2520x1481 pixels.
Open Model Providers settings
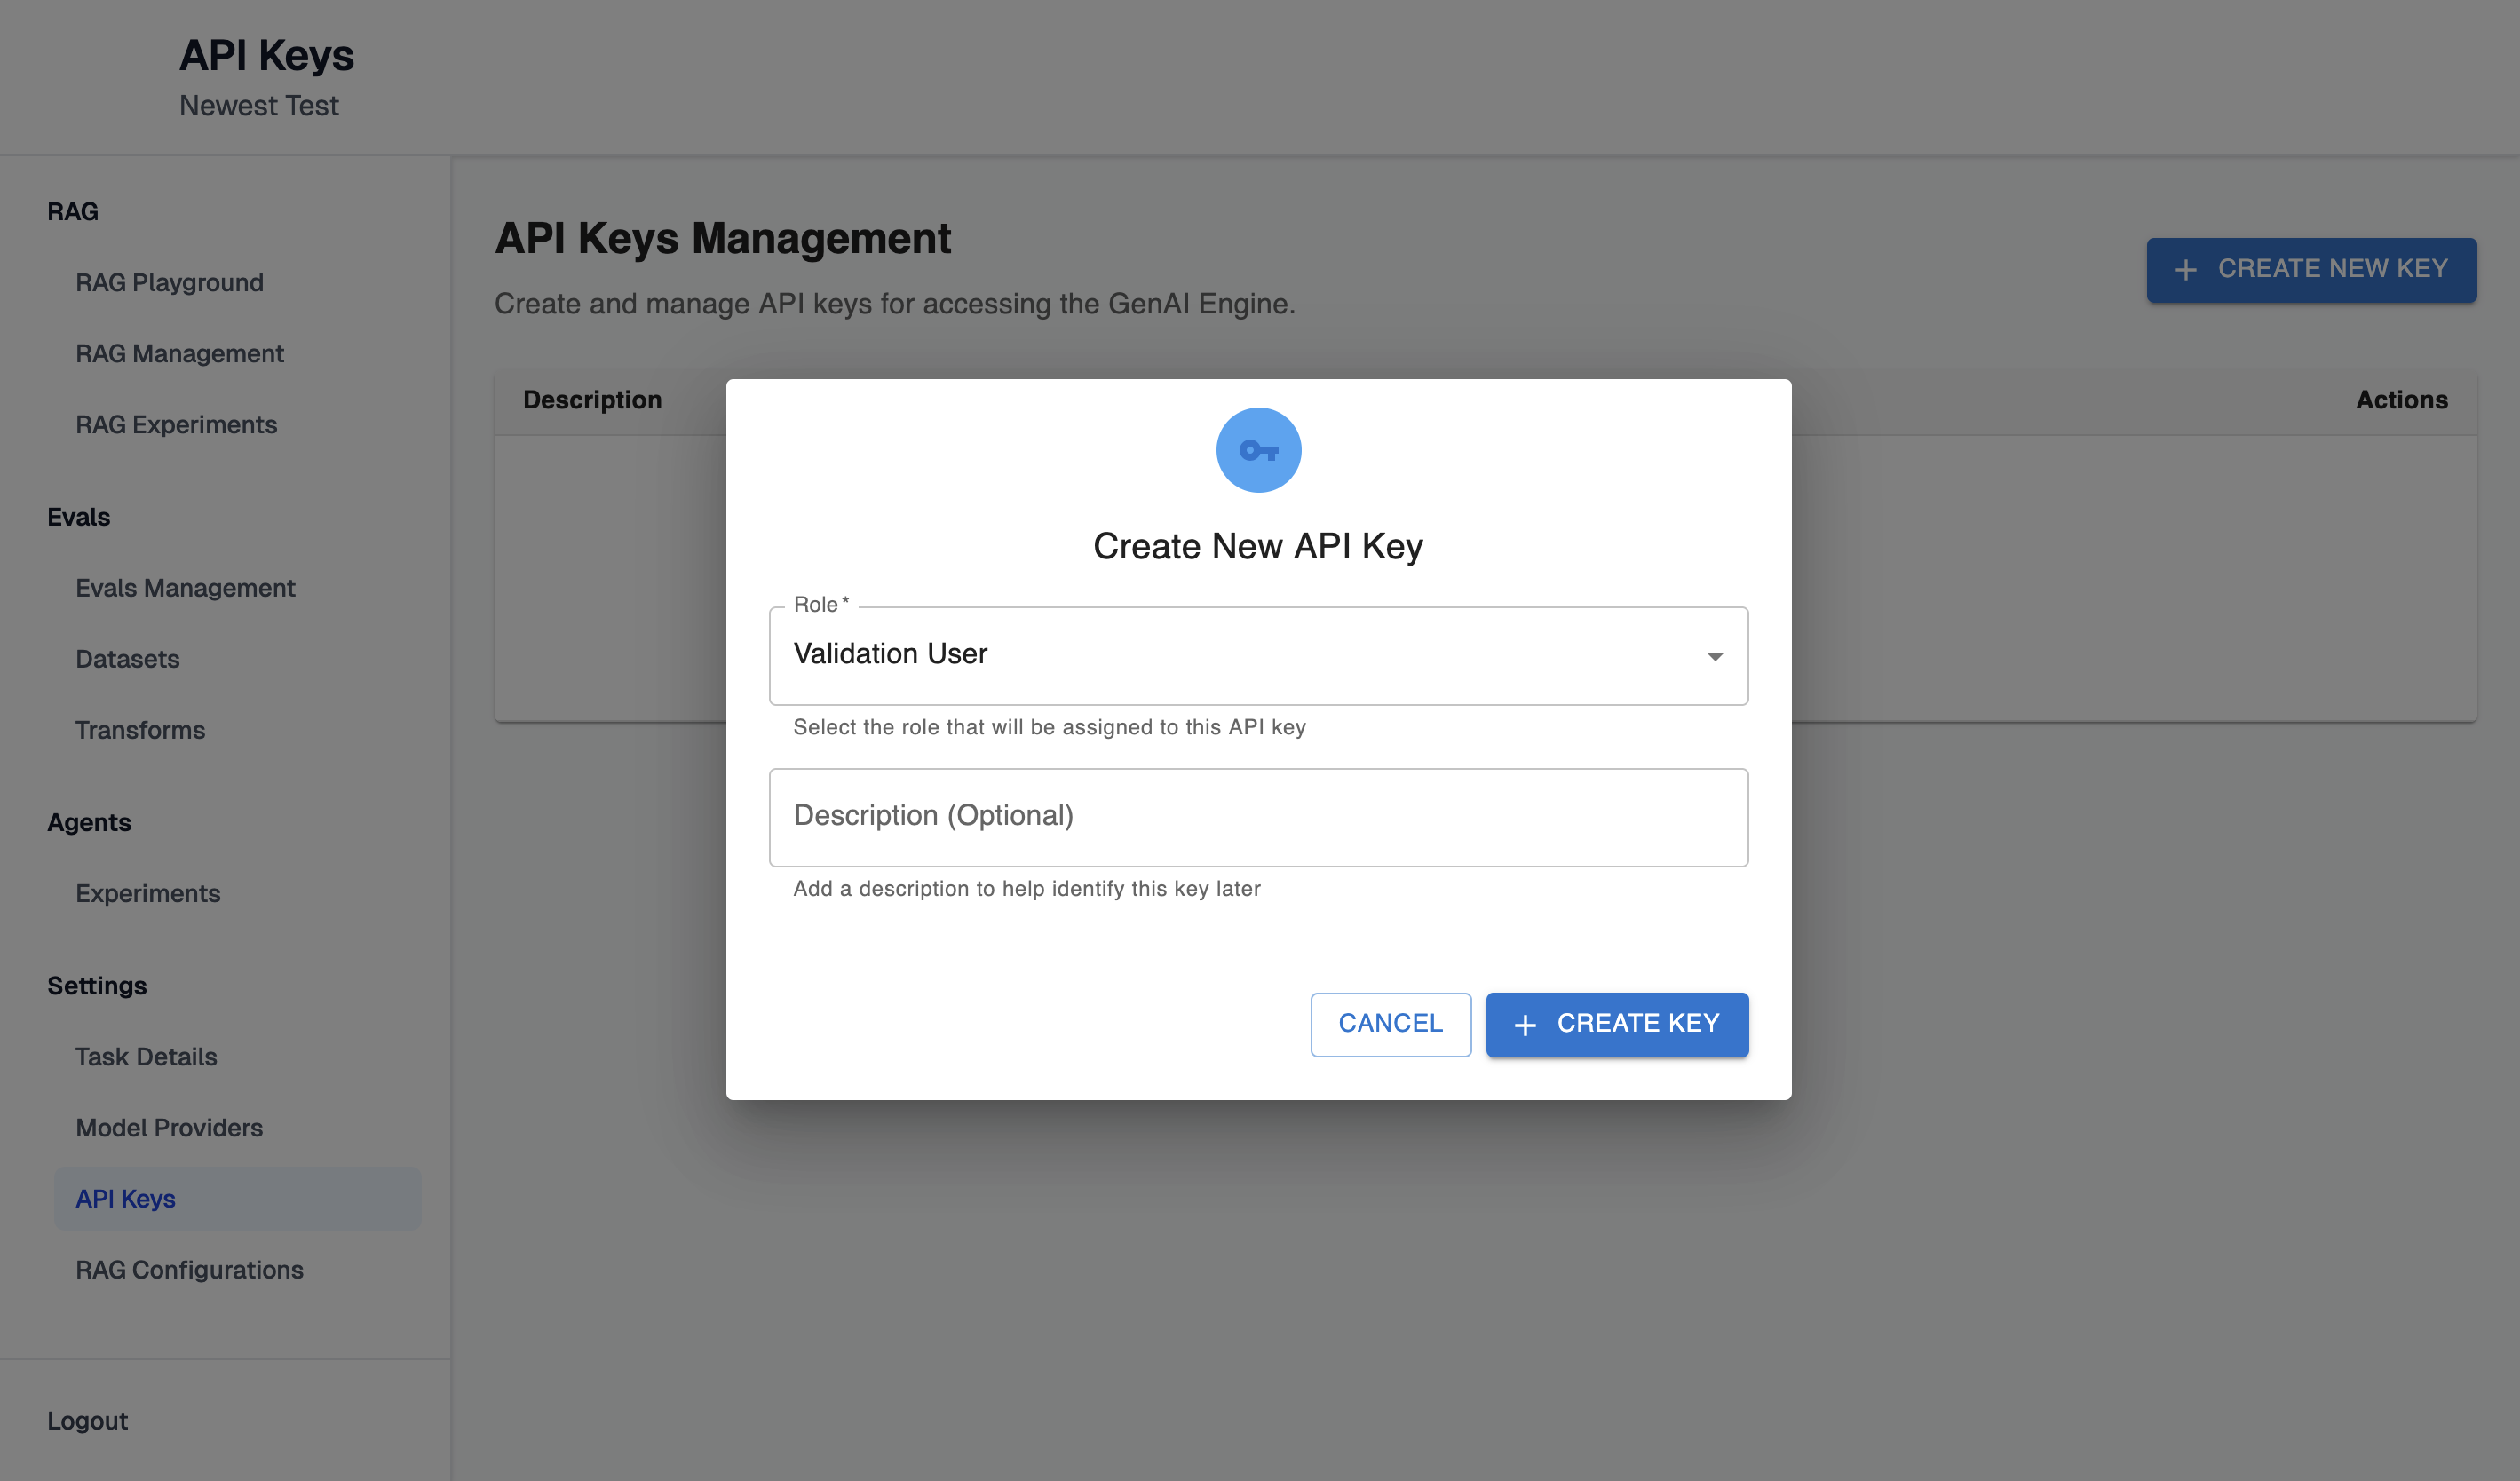coord(169,1127)
